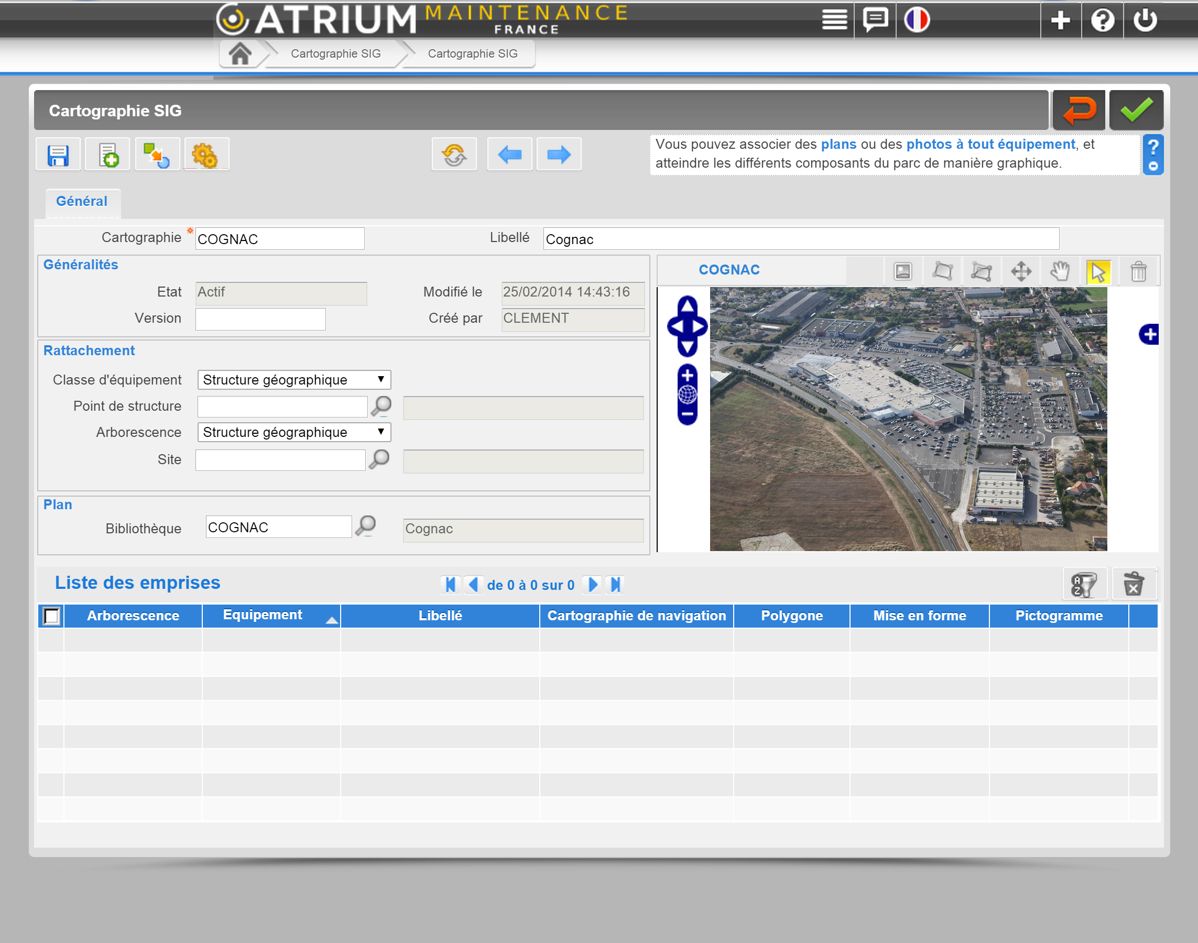Click the Libellé input field with Cognac
The image size is (1198, 943).
(x=801, y=239)
